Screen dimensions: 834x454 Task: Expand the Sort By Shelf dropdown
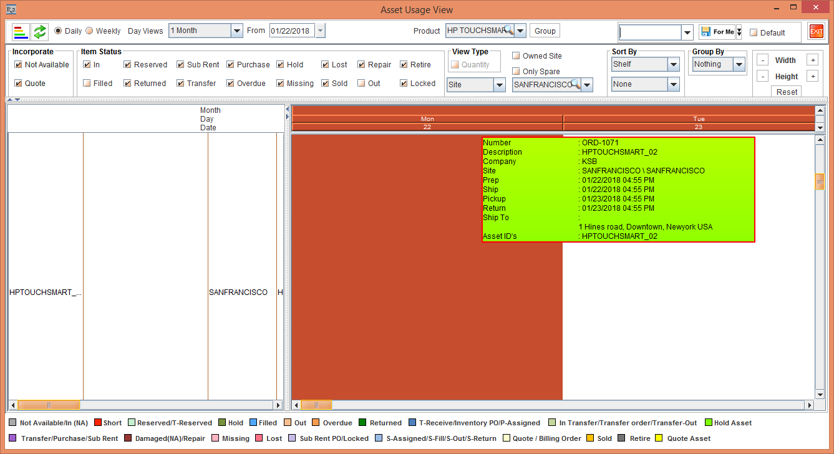[x=673, y=64]
